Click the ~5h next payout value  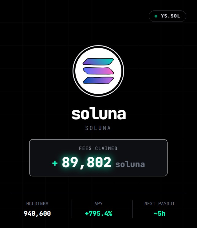pyautogui.click(x=160, y=214)
